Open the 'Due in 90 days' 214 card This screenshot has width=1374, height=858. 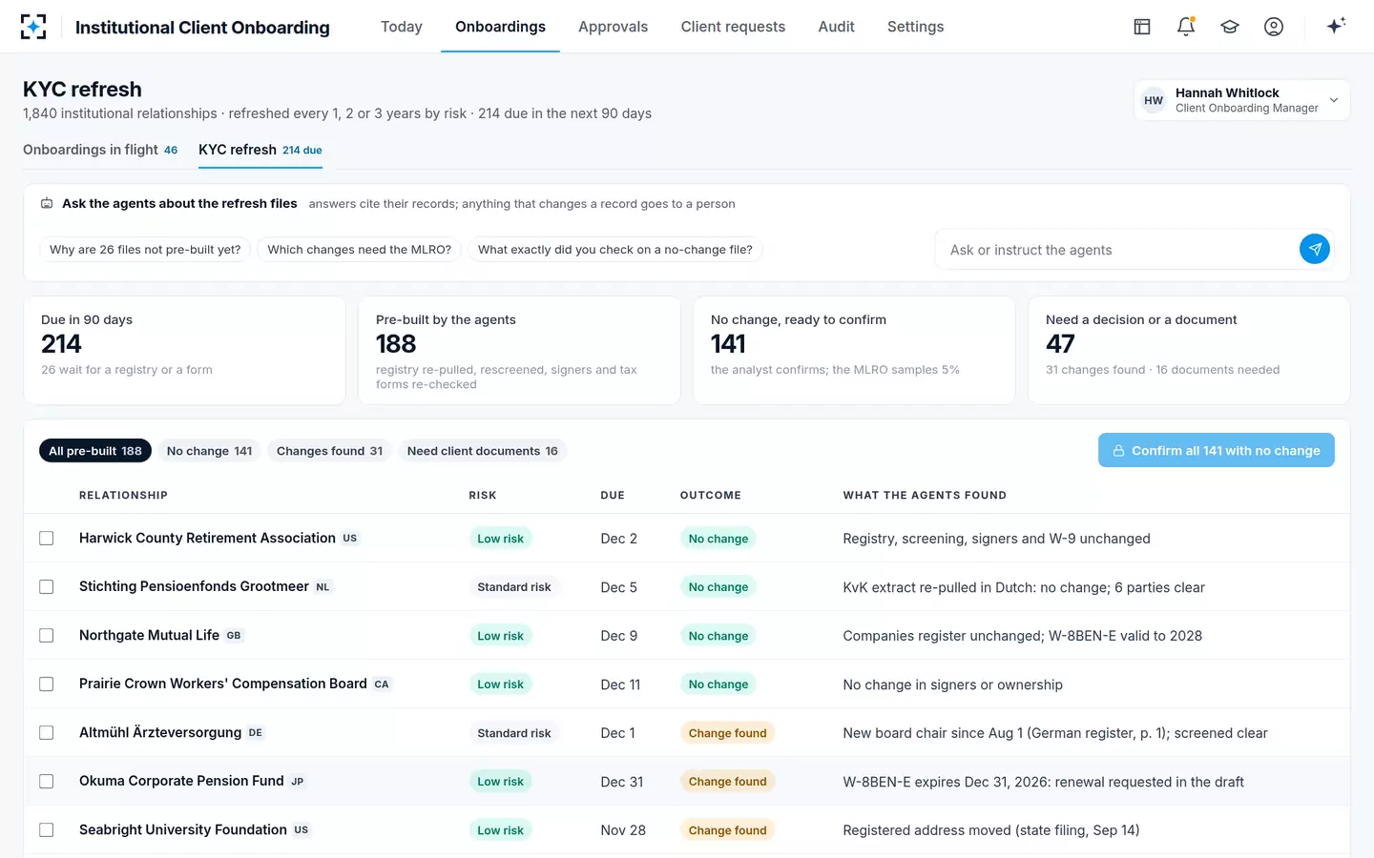coord(184,350)
